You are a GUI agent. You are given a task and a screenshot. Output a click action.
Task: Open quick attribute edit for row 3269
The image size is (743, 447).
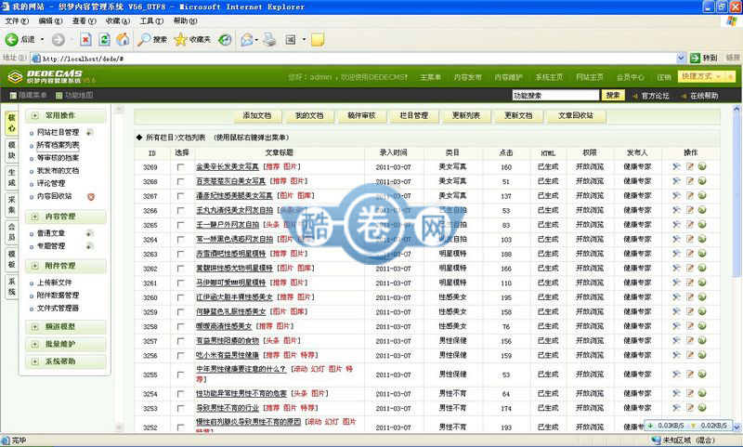(676, 167)
